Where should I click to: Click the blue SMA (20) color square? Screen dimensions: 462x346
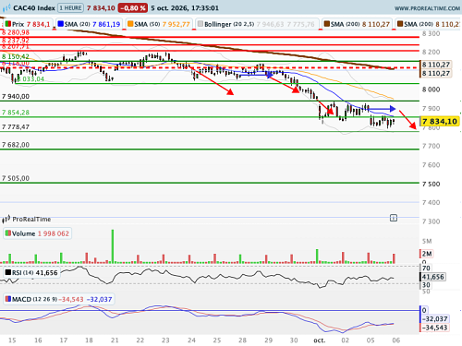[x=61, y=24]
